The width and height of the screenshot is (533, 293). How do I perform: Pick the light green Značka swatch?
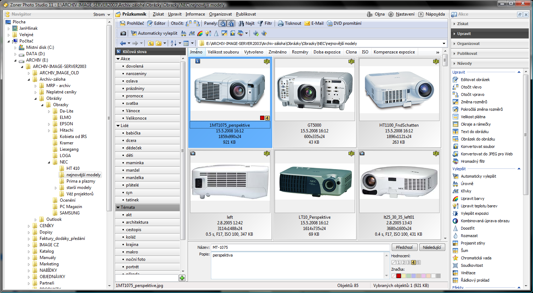[x=408, y=276]
